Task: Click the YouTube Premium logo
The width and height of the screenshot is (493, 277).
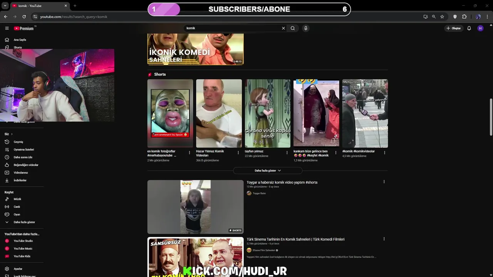Action: [x=24, y=28]
